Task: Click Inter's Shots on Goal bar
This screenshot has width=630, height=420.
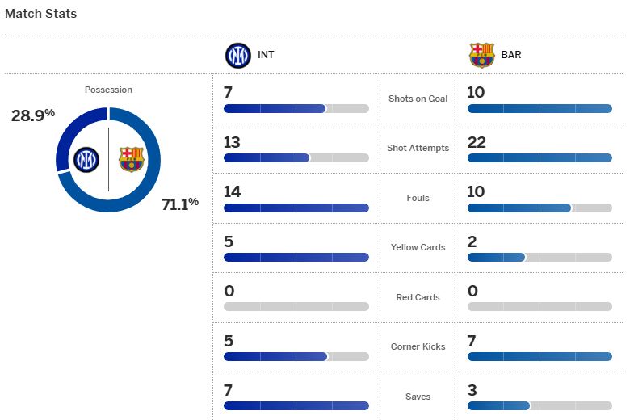Action: point(296,108)
